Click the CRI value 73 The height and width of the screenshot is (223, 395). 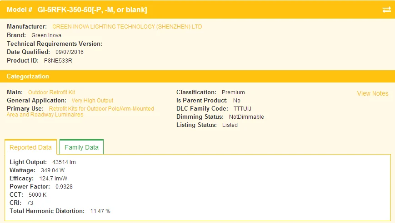coord(30,203)
